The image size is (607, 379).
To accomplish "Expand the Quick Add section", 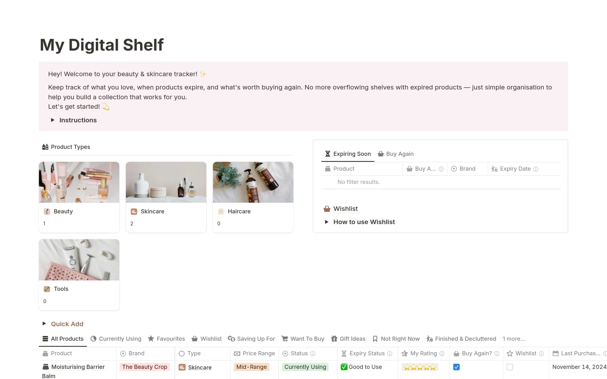I will [44, 324].
